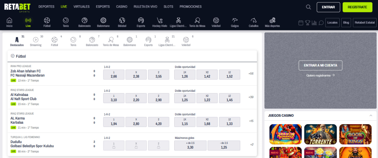Select odds 2,66 for Zob Ahan win
Image resolution: width=378 pixels, height=158 pixels.
(114, 74)
